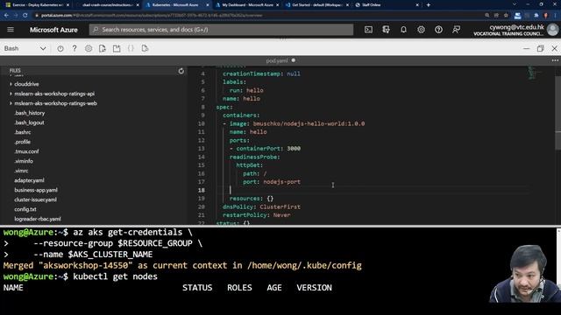This screenshot has height=315, width=561.
Task: Open Azure portal settings gear
Action: point(421,30)
